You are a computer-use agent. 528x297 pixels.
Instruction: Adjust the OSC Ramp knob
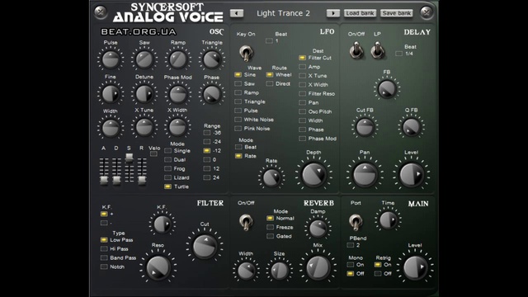(x=178, y=59)
